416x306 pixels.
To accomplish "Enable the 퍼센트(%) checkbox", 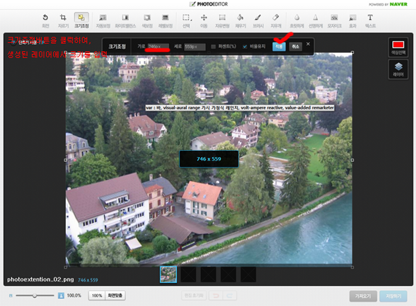I will click(x=213, y=46).
